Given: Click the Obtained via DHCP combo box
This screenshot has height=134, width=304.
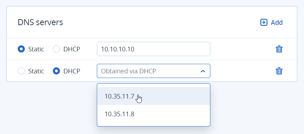Looking at the screenshot, I should (x=154, y=71).
